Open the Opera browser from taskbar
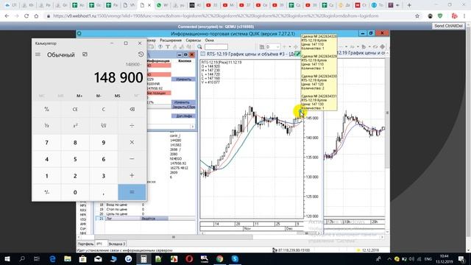This screenshot has width=471, height=265. [x=189, y=258]
